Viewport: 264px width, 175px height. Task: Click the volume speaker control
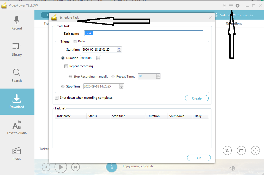232,168
